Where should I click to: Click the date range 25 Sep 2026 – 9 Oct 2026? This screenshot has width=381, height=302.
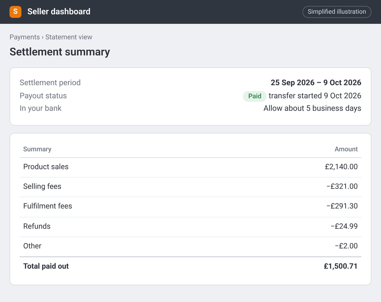pos(316,82)
